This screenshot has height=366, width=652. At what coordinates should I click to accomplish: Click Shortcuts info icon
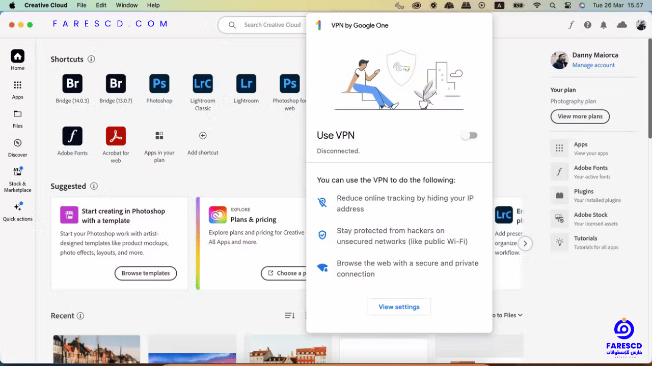(x=91, y=59)
